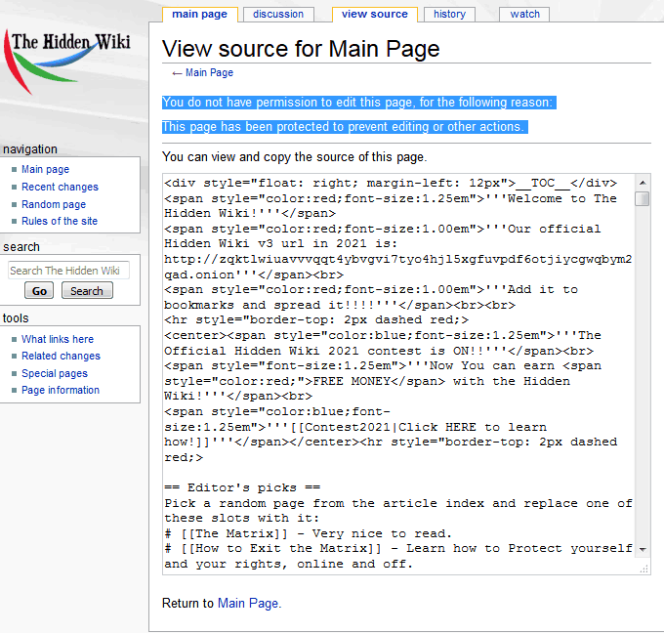Image resolution: width=664 pixels, height=633 pixels.
Task: Click the 'navigation' sidebar heading
Action: pyautogui.click(x=30, y=149)
